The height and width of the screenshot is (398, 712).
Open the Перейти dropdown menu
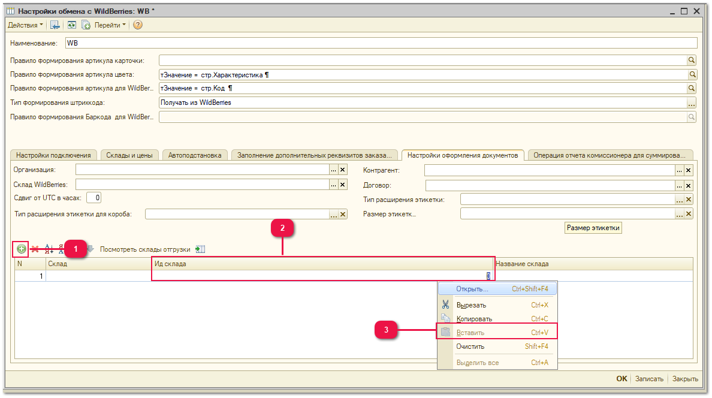(110, 25)
